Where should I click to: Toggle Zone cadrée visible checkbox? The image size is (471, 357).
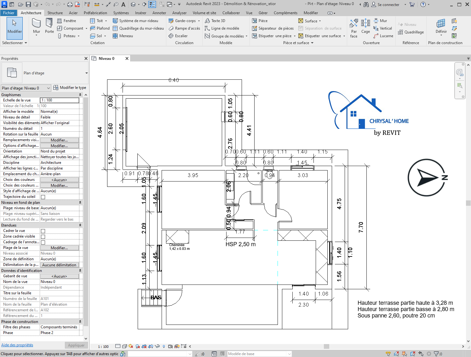coord(43,237)
